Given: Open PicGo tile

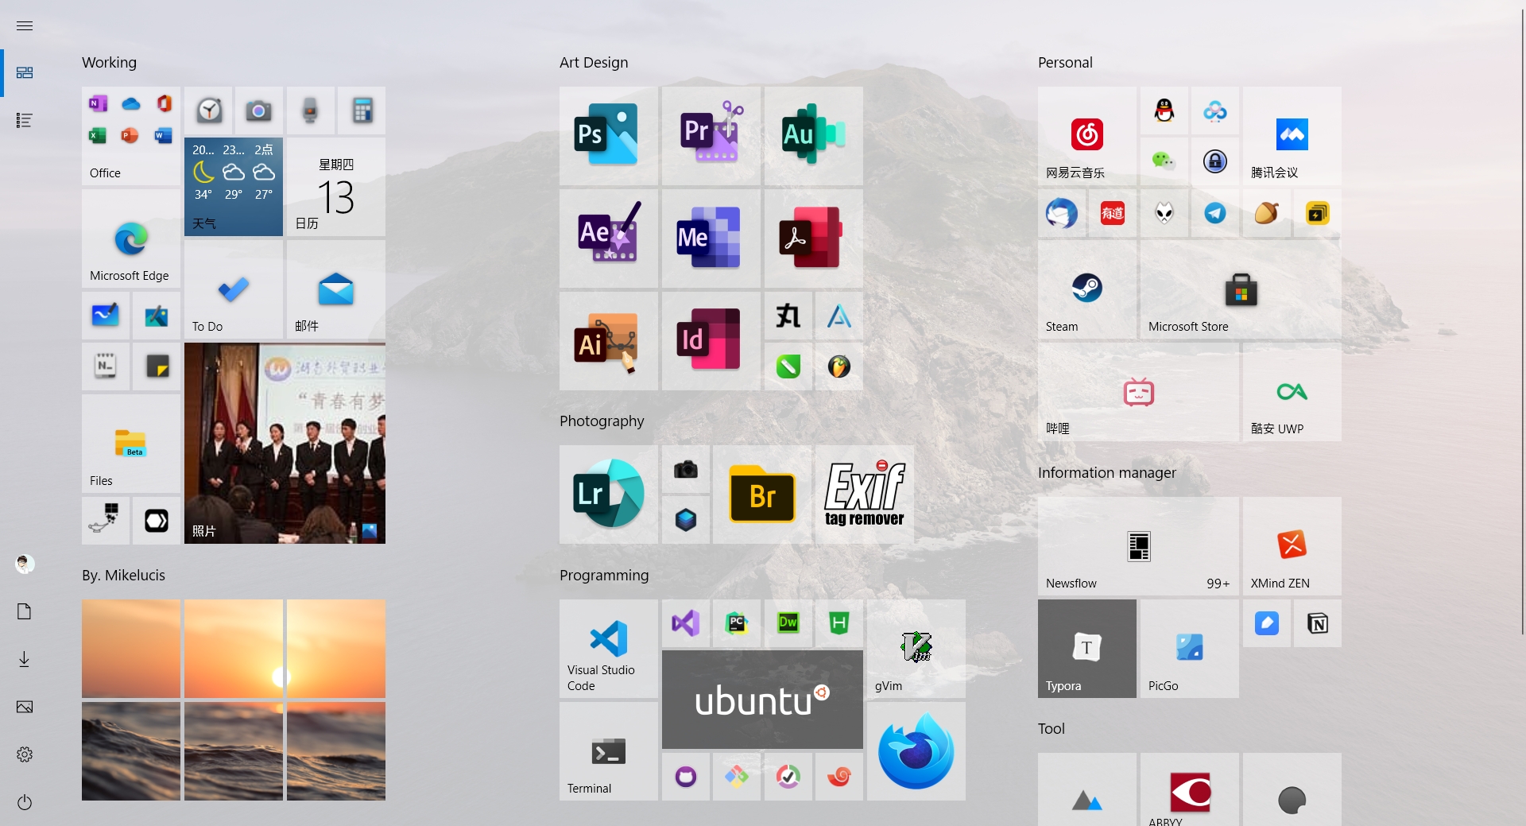Looking at the screenshot, I should (1189, 649).
